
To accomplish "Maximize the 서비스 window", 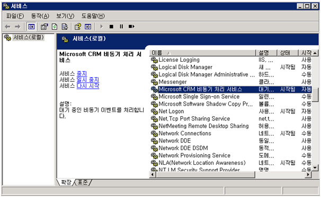I will (307, 6).
